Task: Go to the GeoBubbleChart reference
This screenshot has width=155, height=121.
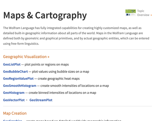Action: pyautogui.click(x=15, y=72)
